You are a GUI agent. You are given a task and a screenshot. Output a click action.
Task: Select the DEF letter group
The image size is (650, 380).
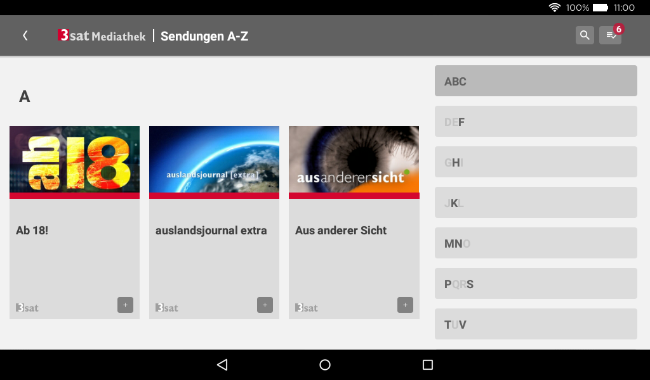tap(536, 121)
